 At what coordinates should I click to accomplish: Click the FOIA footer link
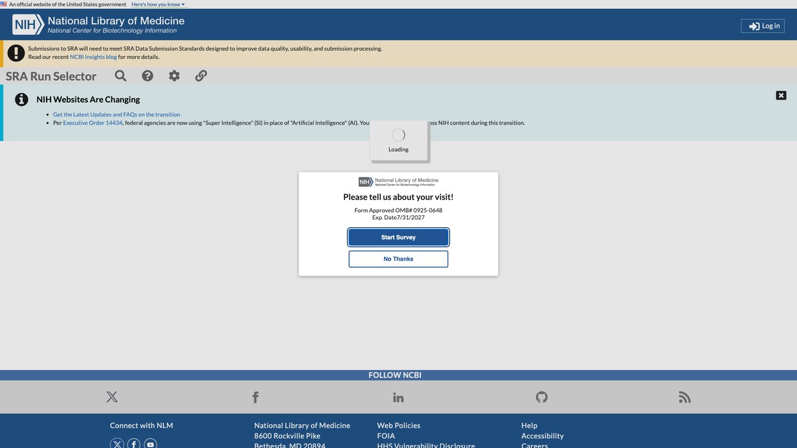(386, 436)
